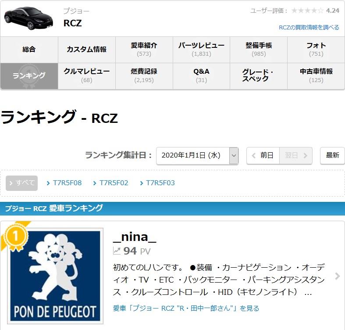Viewport: 345px width, 330px height.
Task: Click the RCZ model name heading
Action: point(72,23)
